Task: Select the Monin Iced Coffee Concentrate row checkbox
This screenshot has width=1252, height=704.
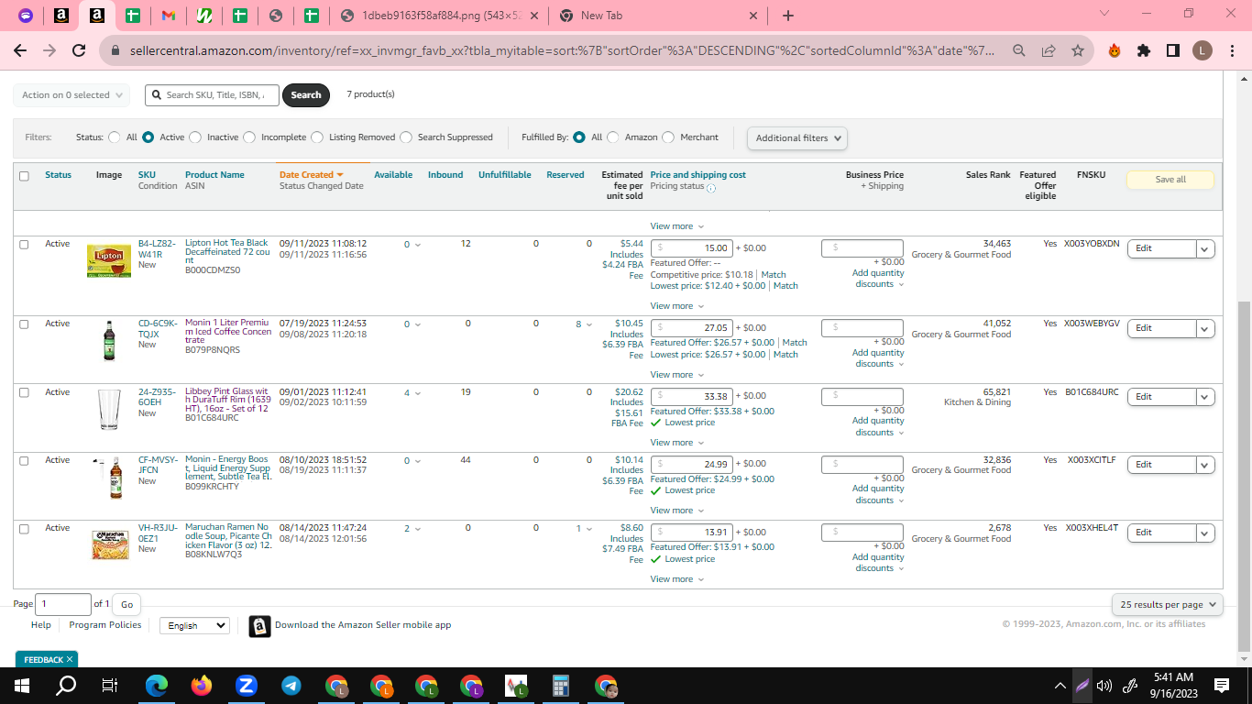Action: click(x=24, y=324)
